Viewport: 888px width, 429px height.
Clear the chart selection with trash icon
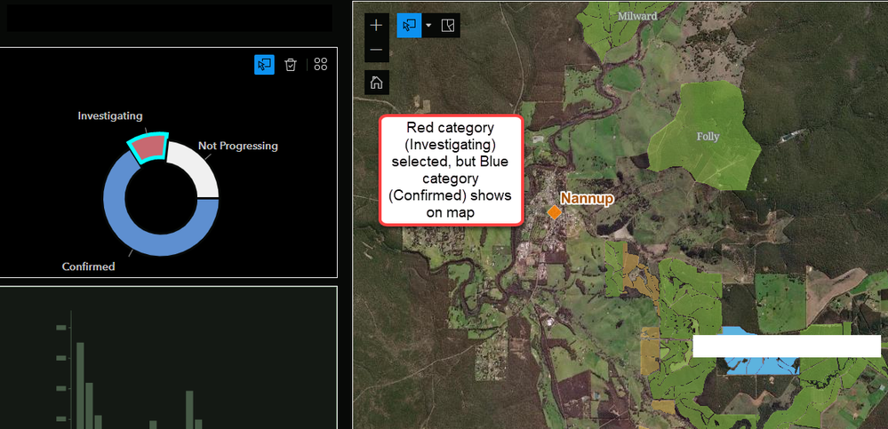click(x=291, y=65)
